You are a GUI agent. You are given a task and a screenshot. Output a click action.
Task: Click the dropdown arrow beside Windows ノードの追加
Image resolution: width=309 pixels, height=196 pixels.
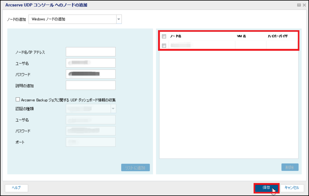coord(119,19)
